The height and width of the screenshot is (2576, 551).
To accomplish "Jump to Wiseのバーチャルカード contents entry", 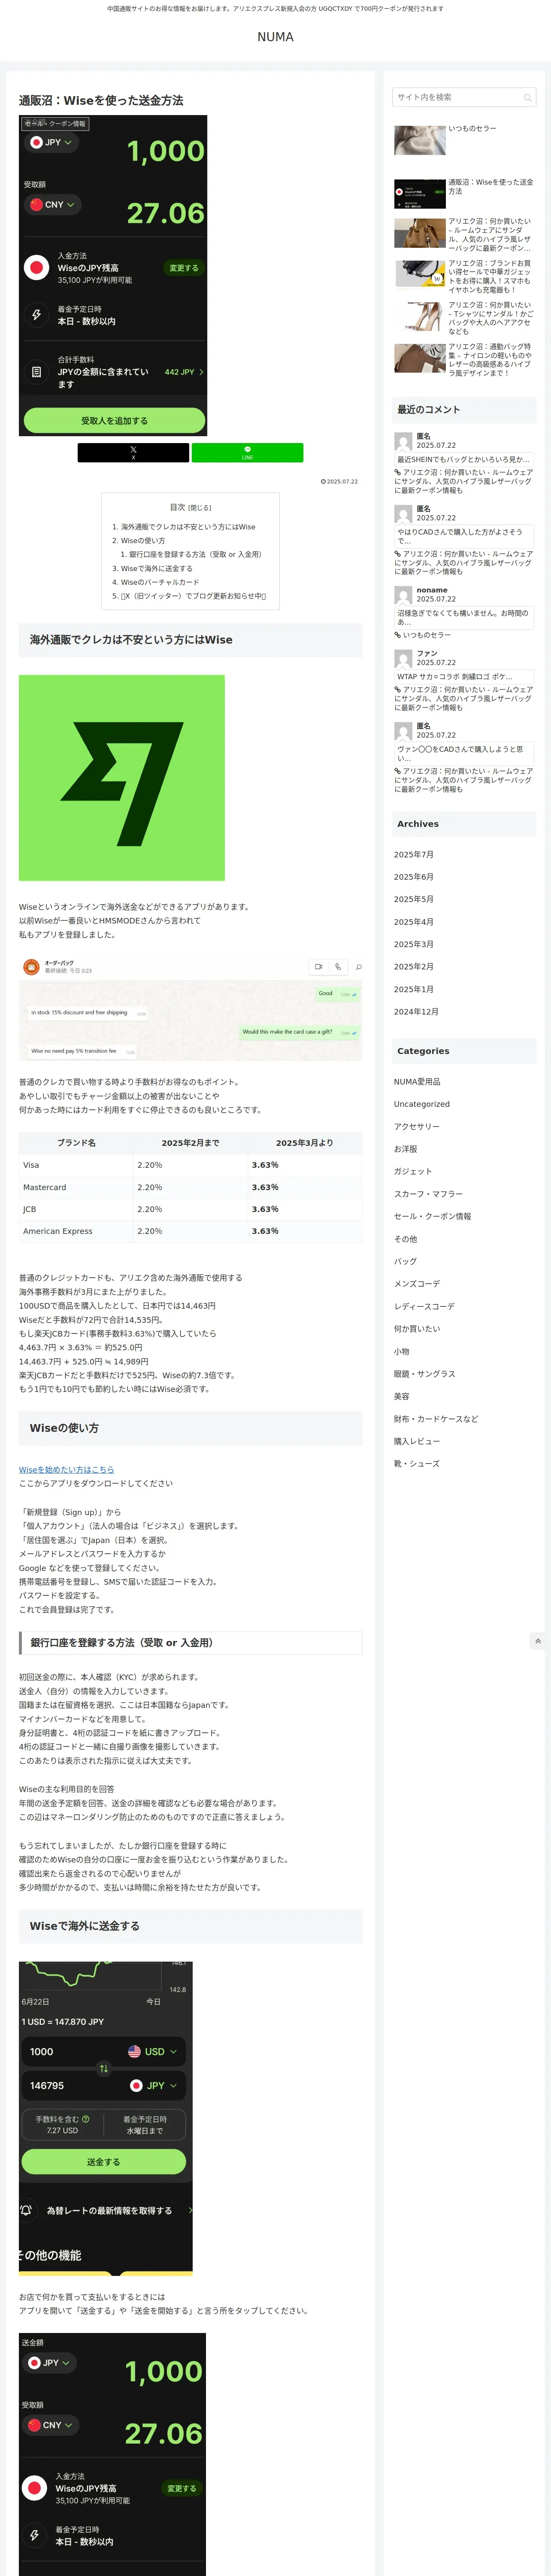I will click(x=160, y=582).
